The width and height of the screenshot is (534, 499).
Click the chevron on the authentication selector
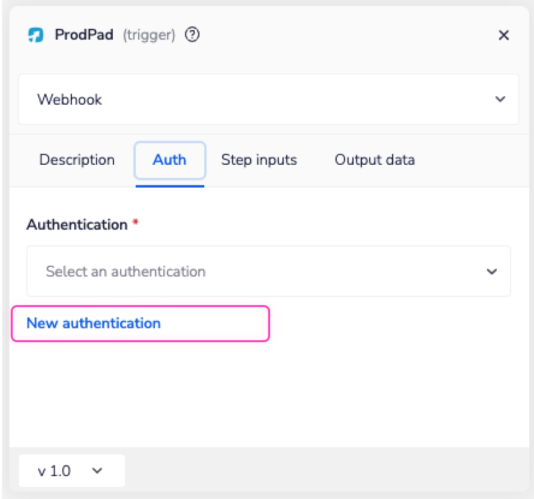click(x=491, y=271)
